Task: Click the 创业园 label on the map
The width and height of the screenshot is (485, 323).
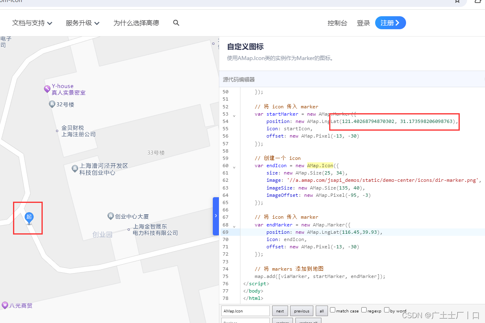Action: pyautogui.click(x=103, y=235)
